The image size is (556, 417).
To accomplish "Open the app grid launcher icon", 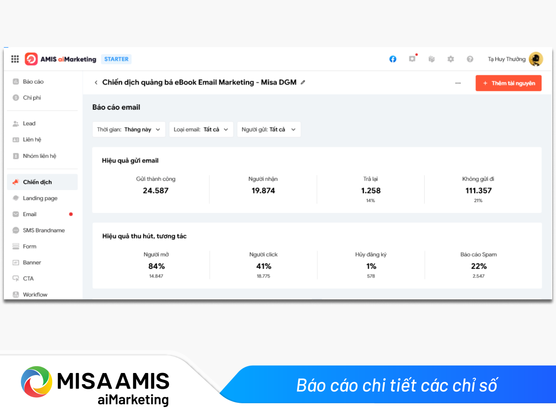I will pos(15,59).
